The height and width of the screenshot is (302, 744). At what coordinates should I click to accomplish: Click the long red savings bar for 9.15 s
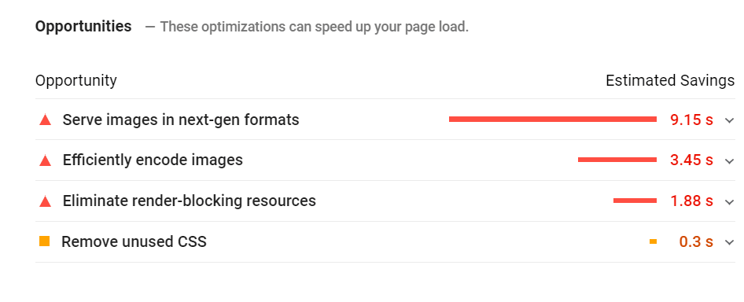553,120
